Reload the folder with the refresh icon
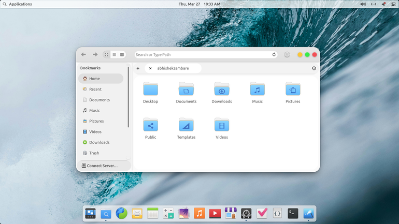The image size is (399, 224). click(x=274, y=55)
